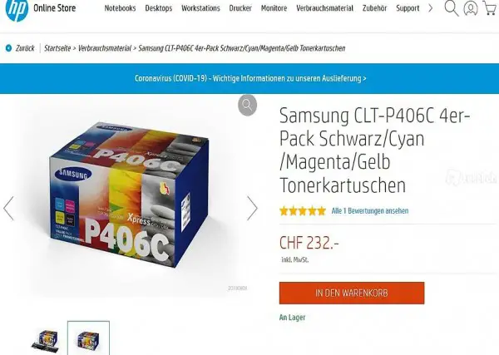The width and height of the screenshot is (499, 355).
Task: Show next product image arrow
Action: point(252,209)
